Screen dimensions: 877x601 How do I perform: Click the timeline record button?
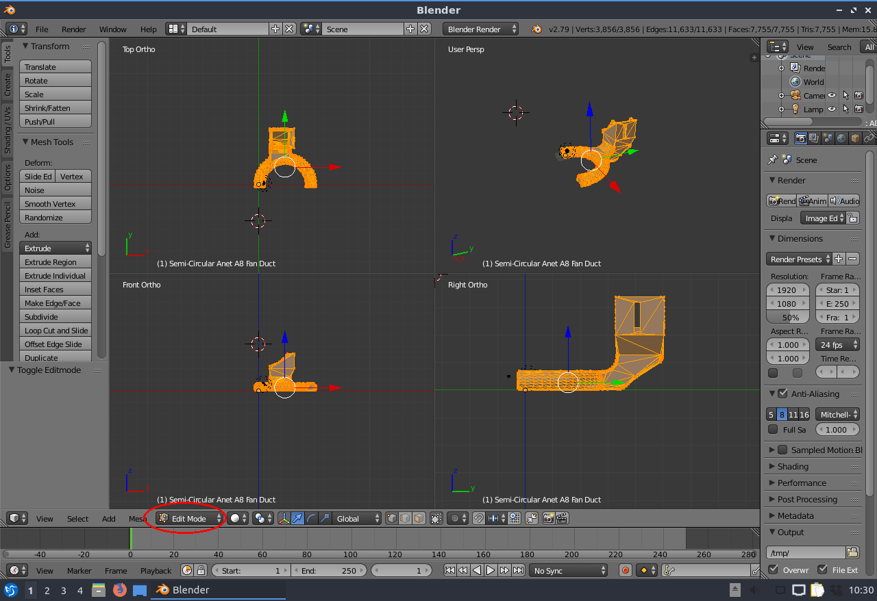click(x=625, y=570)
